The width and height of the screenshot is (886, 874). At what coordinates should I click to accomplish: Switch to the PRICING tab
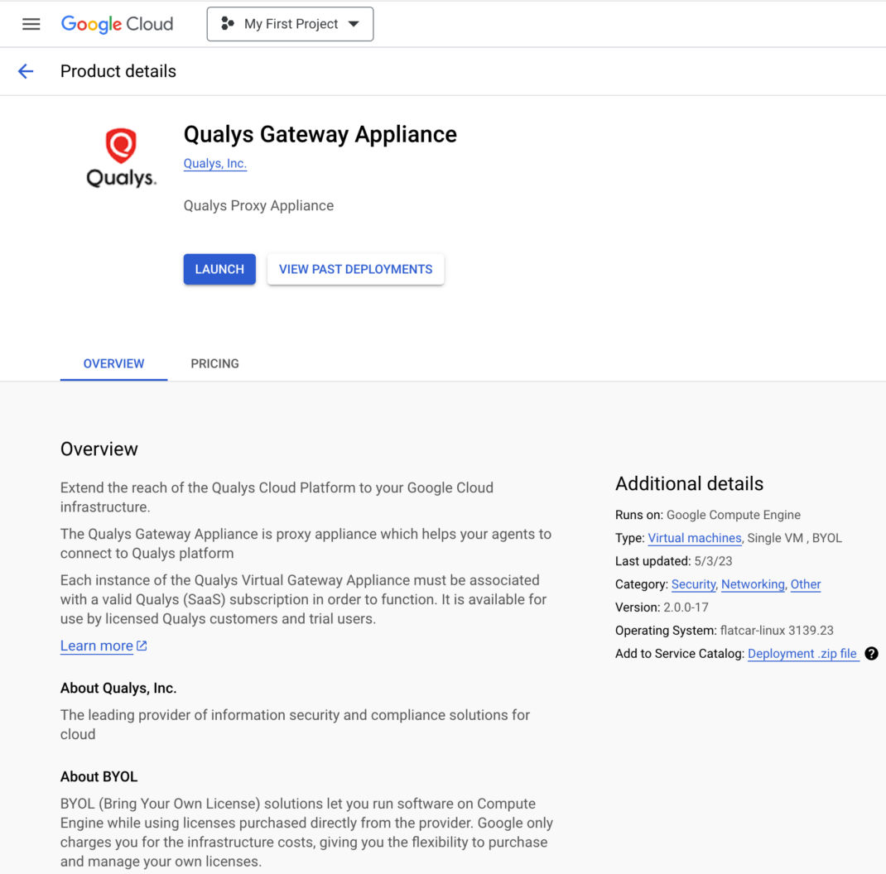coord(214,363)
